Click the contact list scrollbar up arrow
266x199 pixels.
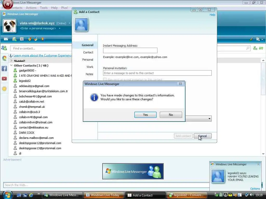click(x=263, y=60)
